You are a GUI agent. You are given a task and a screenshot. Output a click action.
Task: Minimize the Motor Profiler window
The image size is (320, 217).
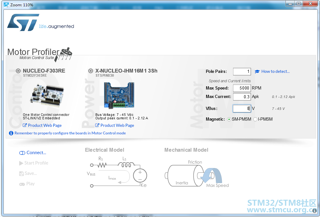(x=290, y=4)
